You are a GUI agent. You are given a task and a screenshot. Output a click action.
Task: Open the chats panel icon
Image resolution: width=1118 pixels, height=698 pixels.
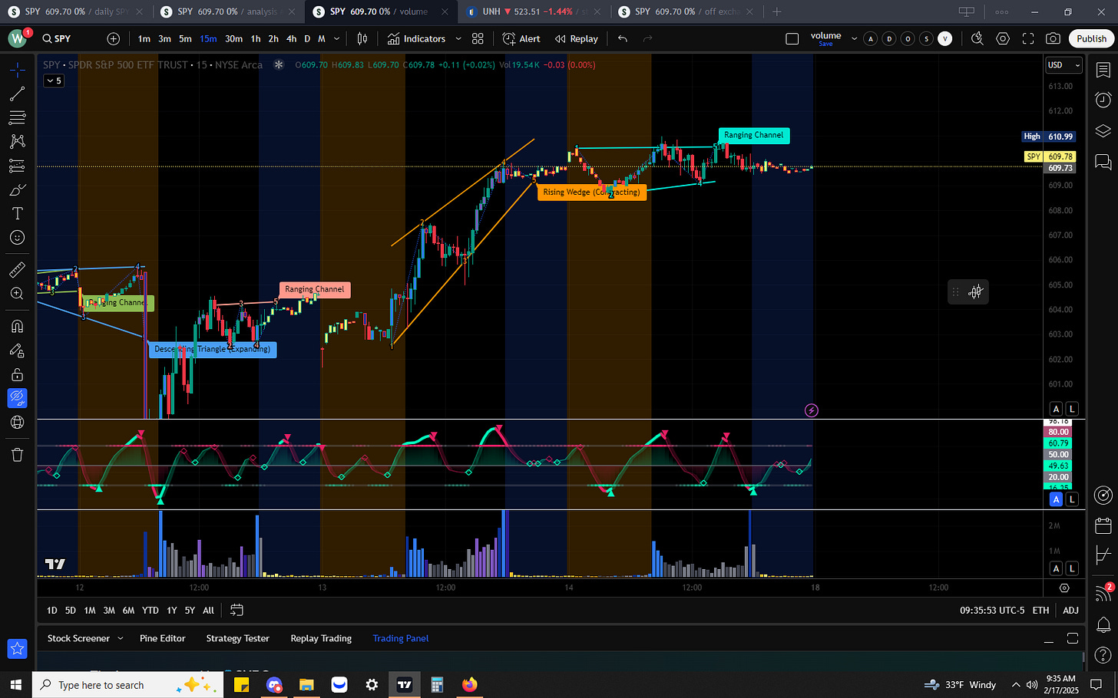click(1103, 161)
